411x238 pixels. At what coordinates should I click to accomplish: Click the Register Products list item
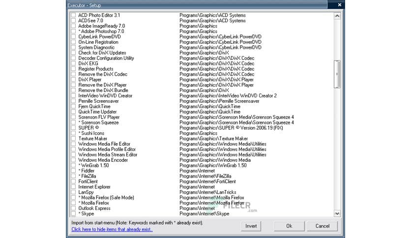96,69
